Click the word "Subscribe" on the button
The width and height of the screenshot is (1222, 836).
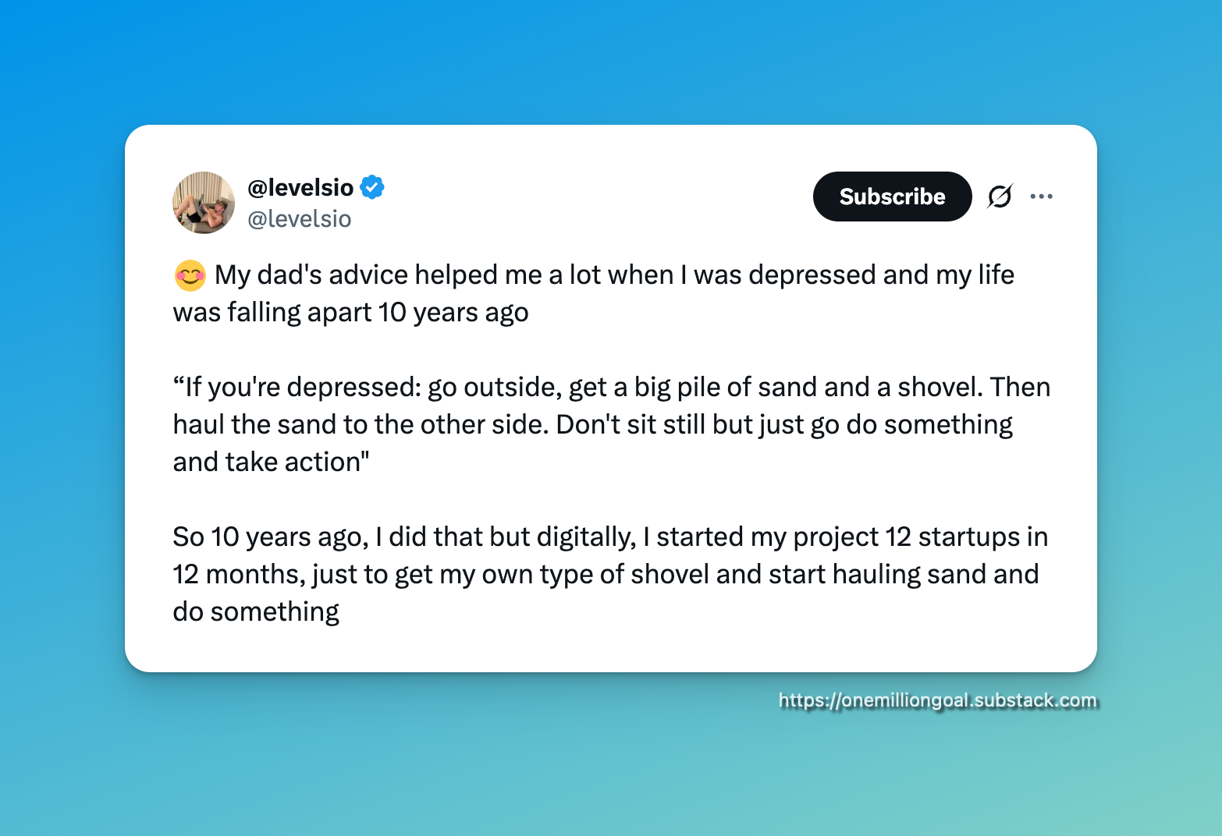click(x=892, y=197)
